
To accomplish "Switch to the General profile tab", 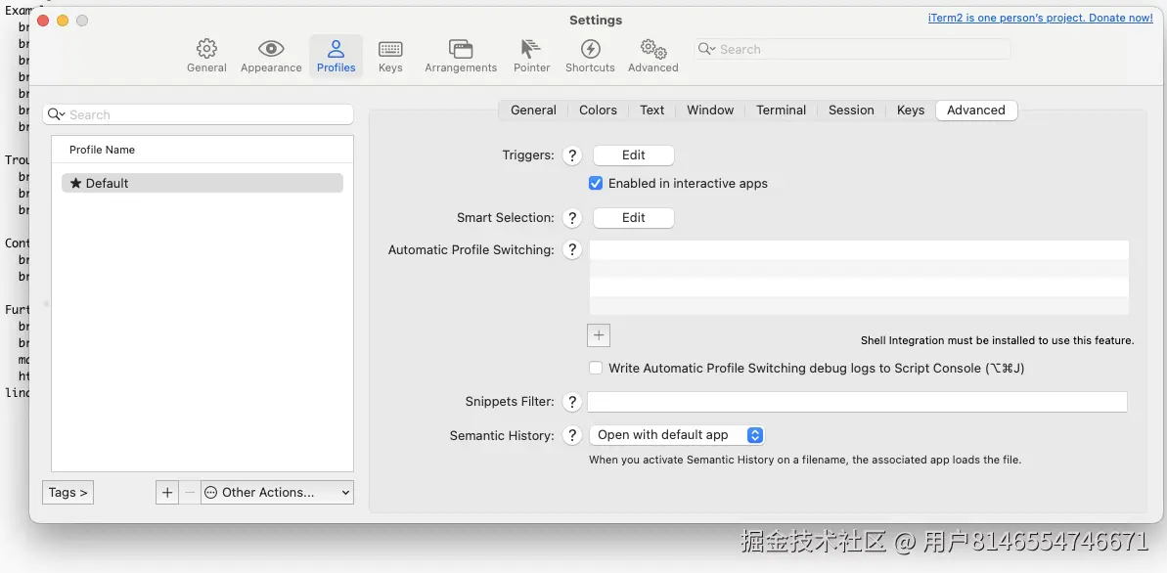I will click(x=533, y=110).
